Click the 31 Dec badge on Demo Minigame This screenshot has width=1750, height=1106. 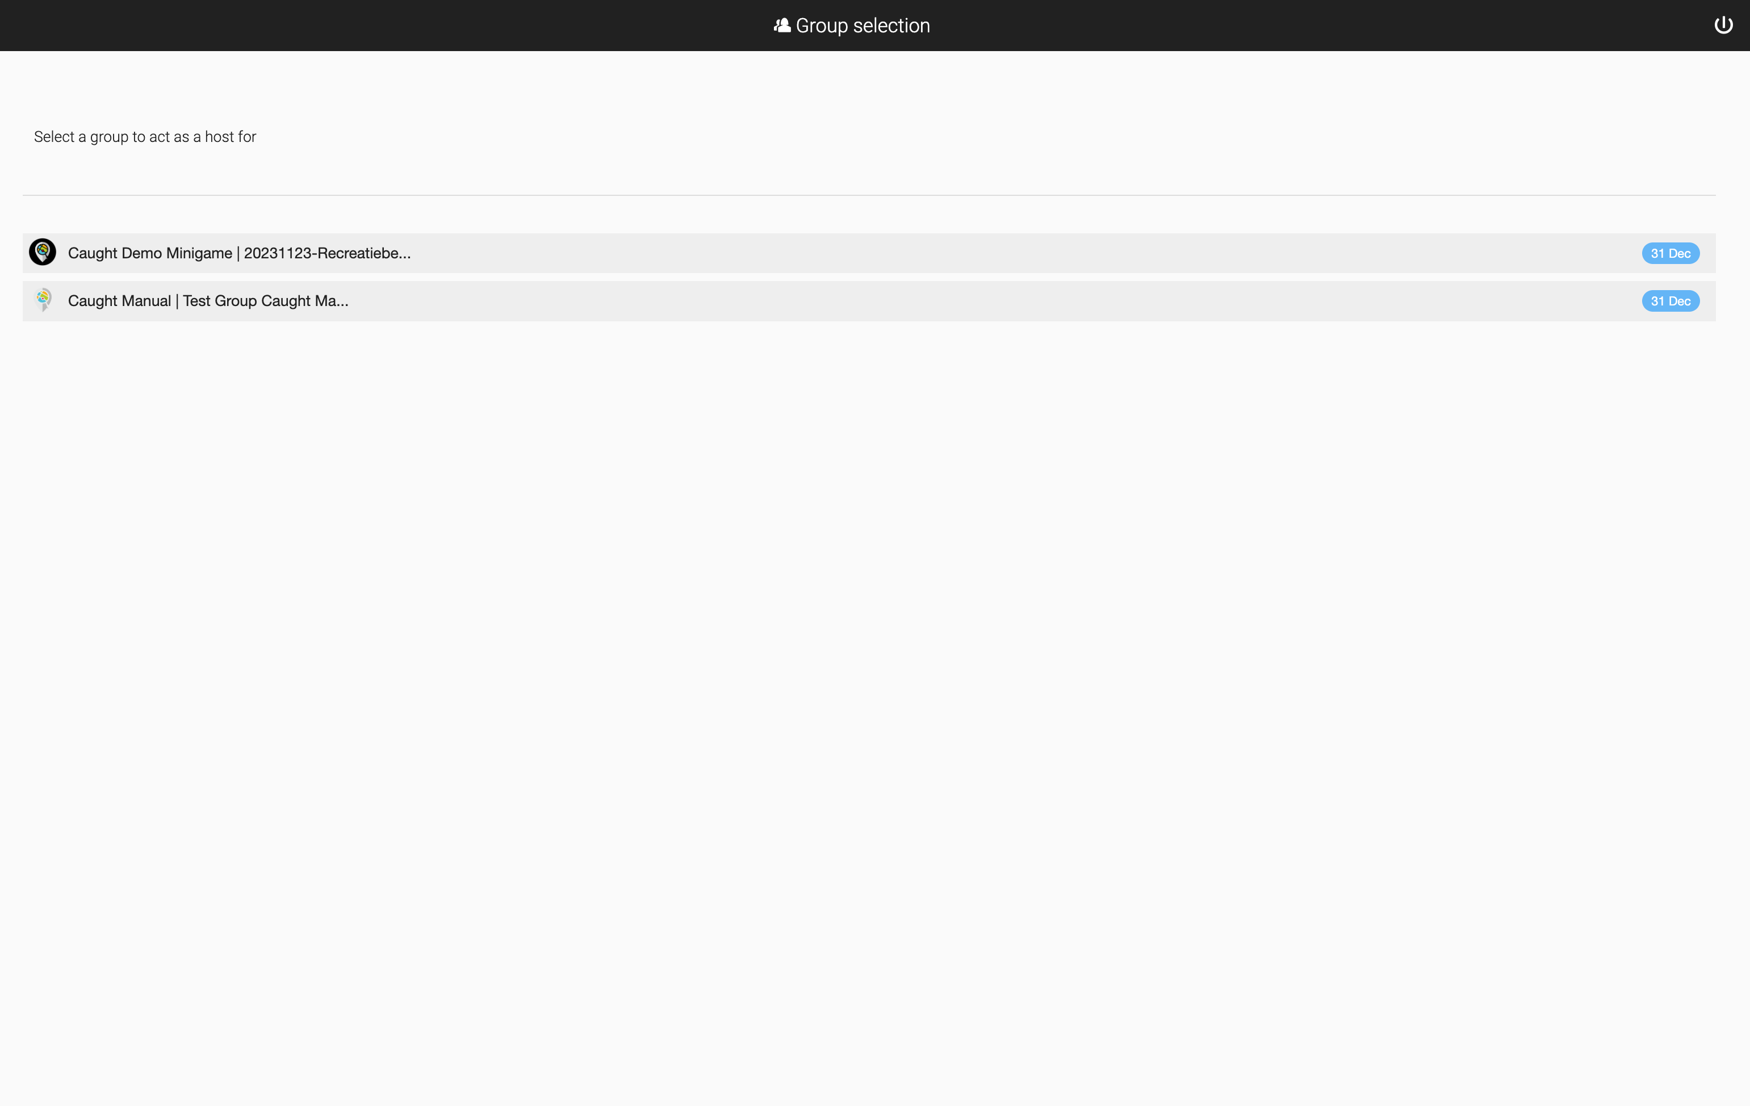(1671, 252)
